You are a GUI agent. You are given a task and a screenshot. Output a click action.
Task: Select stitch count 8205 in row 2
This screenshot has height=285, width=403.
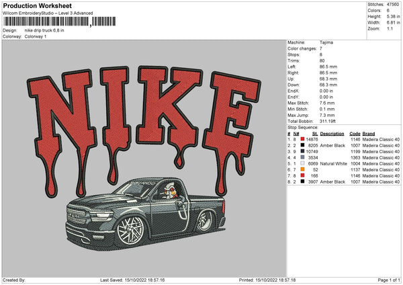[313, 146]
